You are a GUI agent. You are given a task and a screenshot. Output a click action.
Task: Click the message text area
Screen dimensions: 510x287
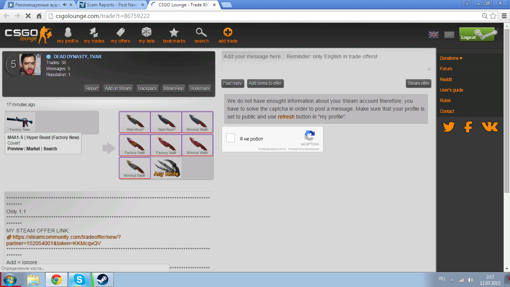(326, 61)
